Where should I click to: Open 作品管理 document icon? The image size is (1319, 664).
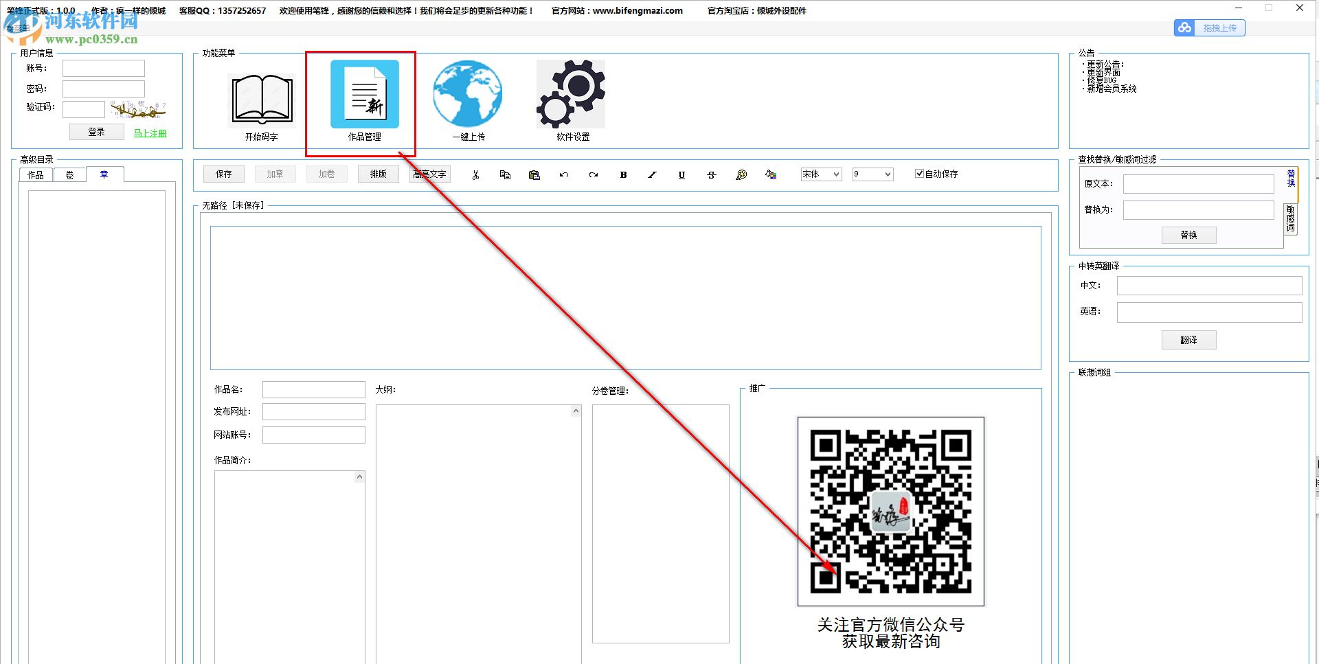pyautogui.click(x=365, y=94)
